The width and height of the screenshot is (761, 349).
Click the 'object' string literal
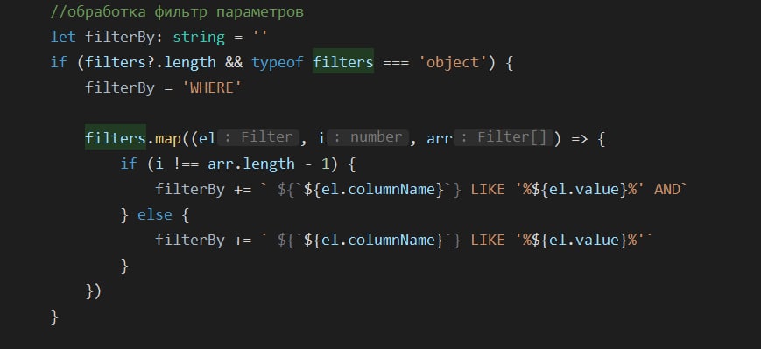click(x=453, y=63)
